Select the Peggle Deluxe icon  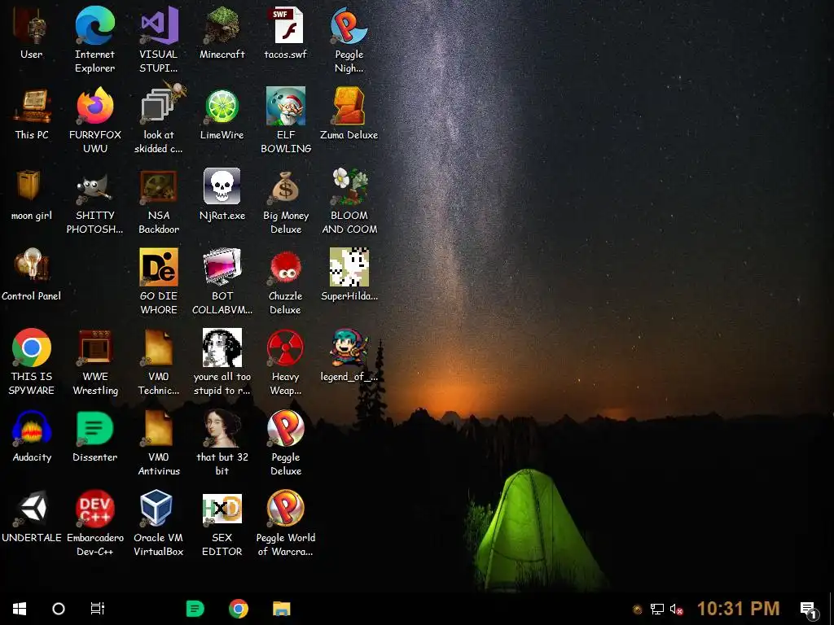tap(286, 428)
